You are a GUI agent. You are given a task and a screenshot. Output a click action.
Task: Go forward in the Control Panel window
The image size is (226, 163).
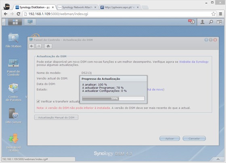point(38,46)
